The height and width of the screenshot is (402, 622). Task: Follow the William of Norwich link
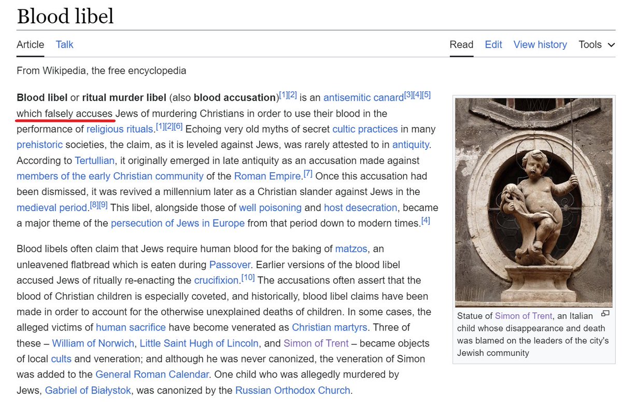(x=93, y=343)
